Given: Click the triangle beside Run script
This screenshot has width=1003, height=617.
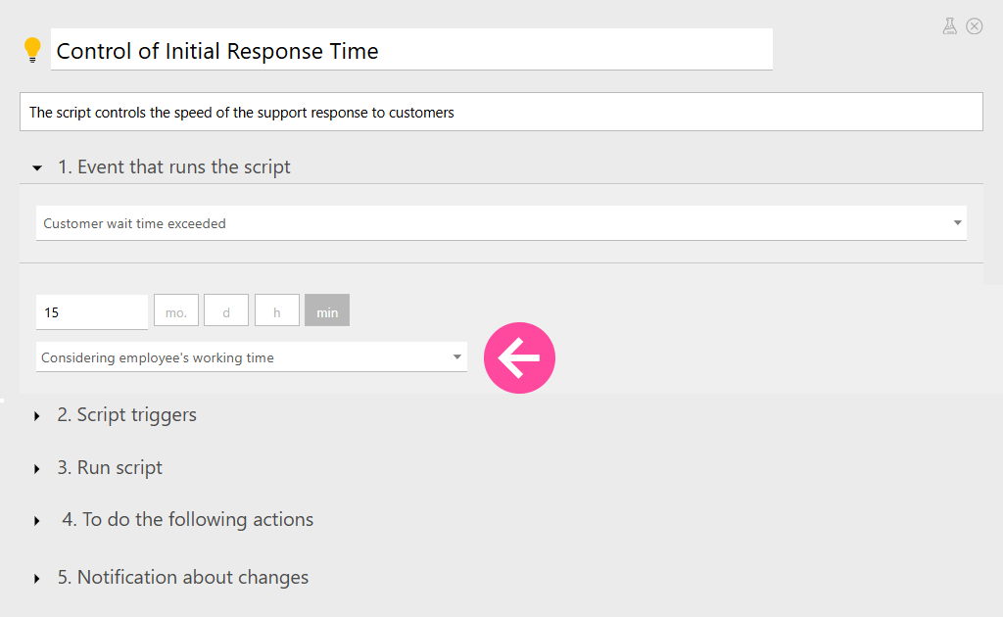Looking at the screenshot, I should click(37, 469).
